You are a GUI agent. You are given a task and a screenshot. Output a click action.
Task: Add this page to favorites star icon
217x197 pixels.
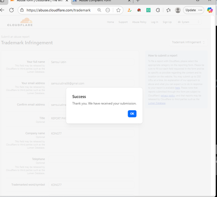118,10
